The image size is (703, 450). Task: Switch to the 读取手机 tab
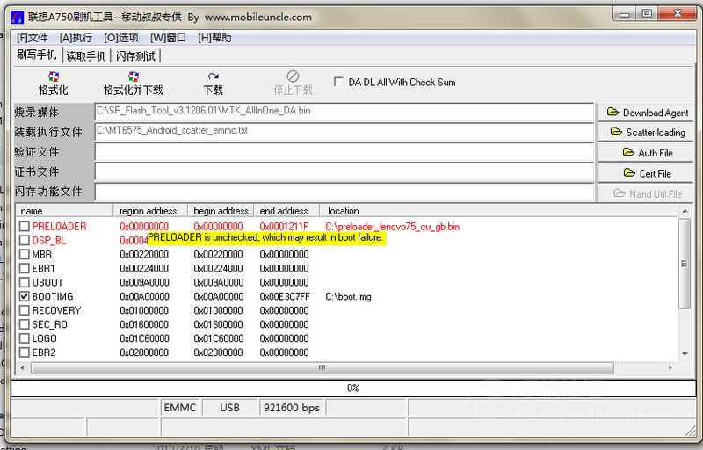(x=86, y=56)
